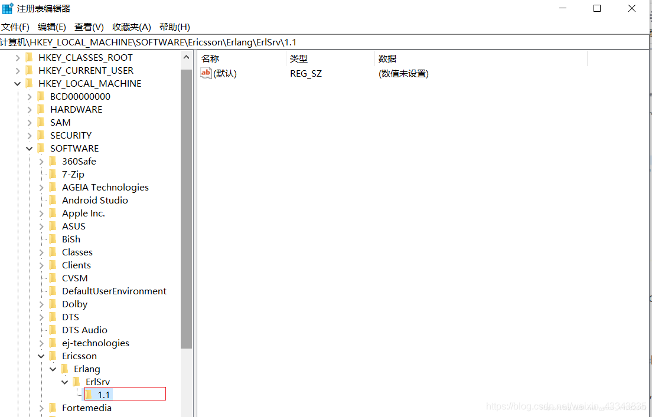Screen dimensions: 652x417
Task: Click the SAM folder icon
Action: [x=41, y=122]
